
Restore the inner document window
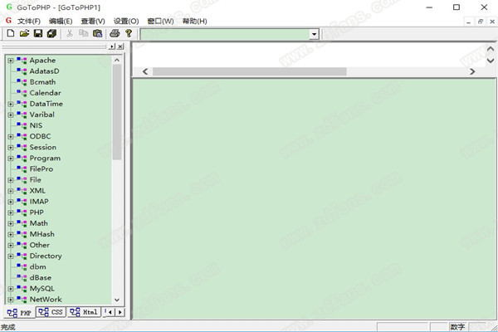[481, 22]
